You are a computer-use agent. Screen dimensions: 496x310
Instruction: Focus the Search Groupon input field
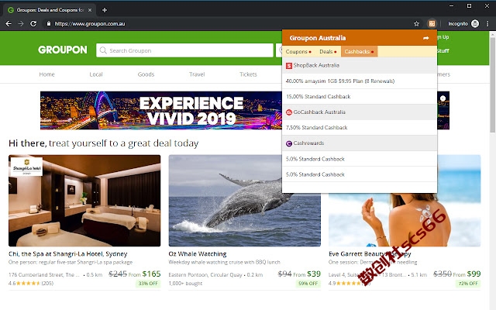coord(184,50)
